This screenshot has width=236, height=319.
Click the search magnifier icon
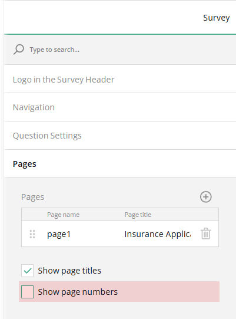[19, 50]
